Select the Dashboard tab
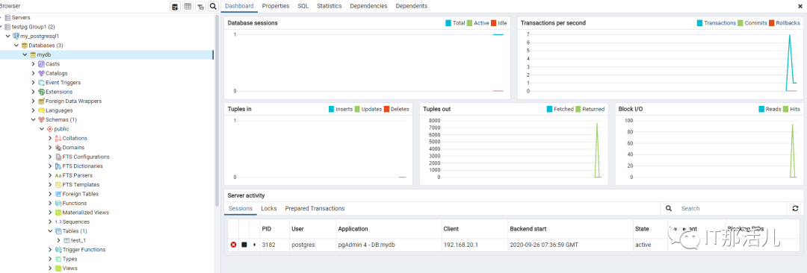The height and width of the screenshot is (273, 807). [x=240, y=6]
